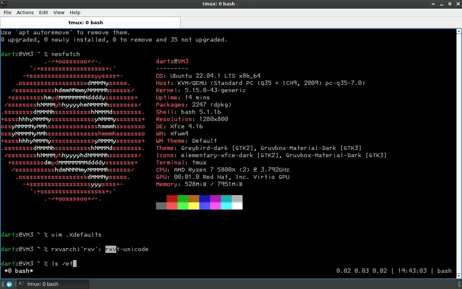
Task: Click the 'WM Theme: Default' line
Action: (x=187, y=141)
